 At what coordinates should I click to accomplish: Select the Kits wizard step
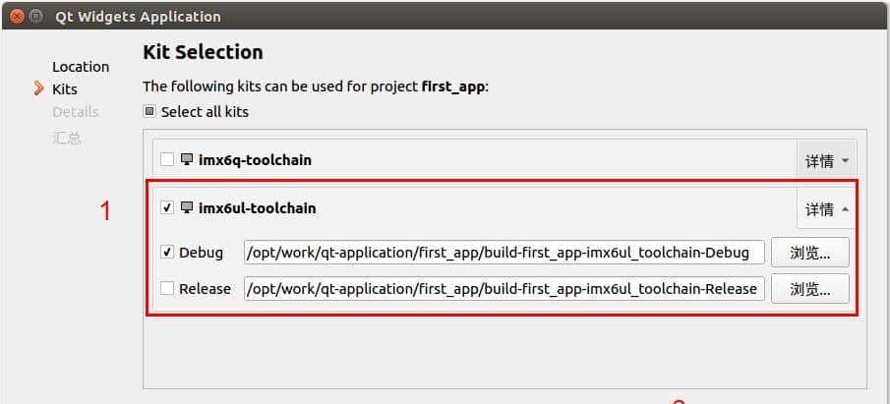click(65, 89)
